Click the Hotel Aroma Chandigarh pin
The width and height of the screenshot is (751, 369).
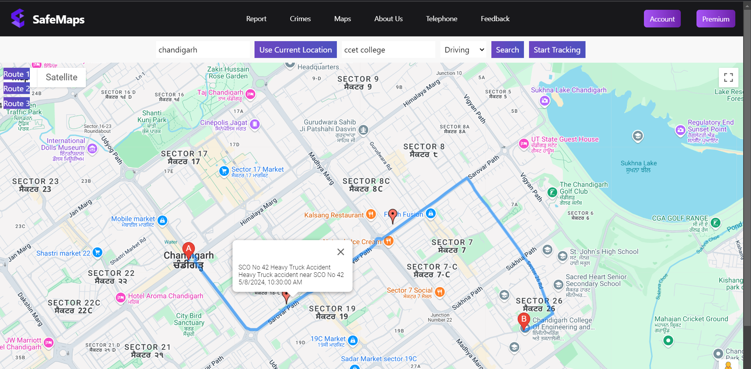(x=120, y=298)
